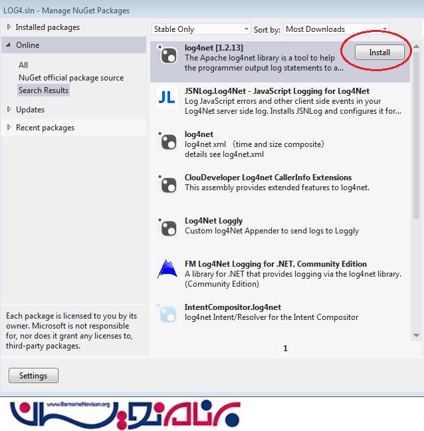Click the JSNLog JL package icon
This screenshot has height=431, width=424.
tap(167, 97)
